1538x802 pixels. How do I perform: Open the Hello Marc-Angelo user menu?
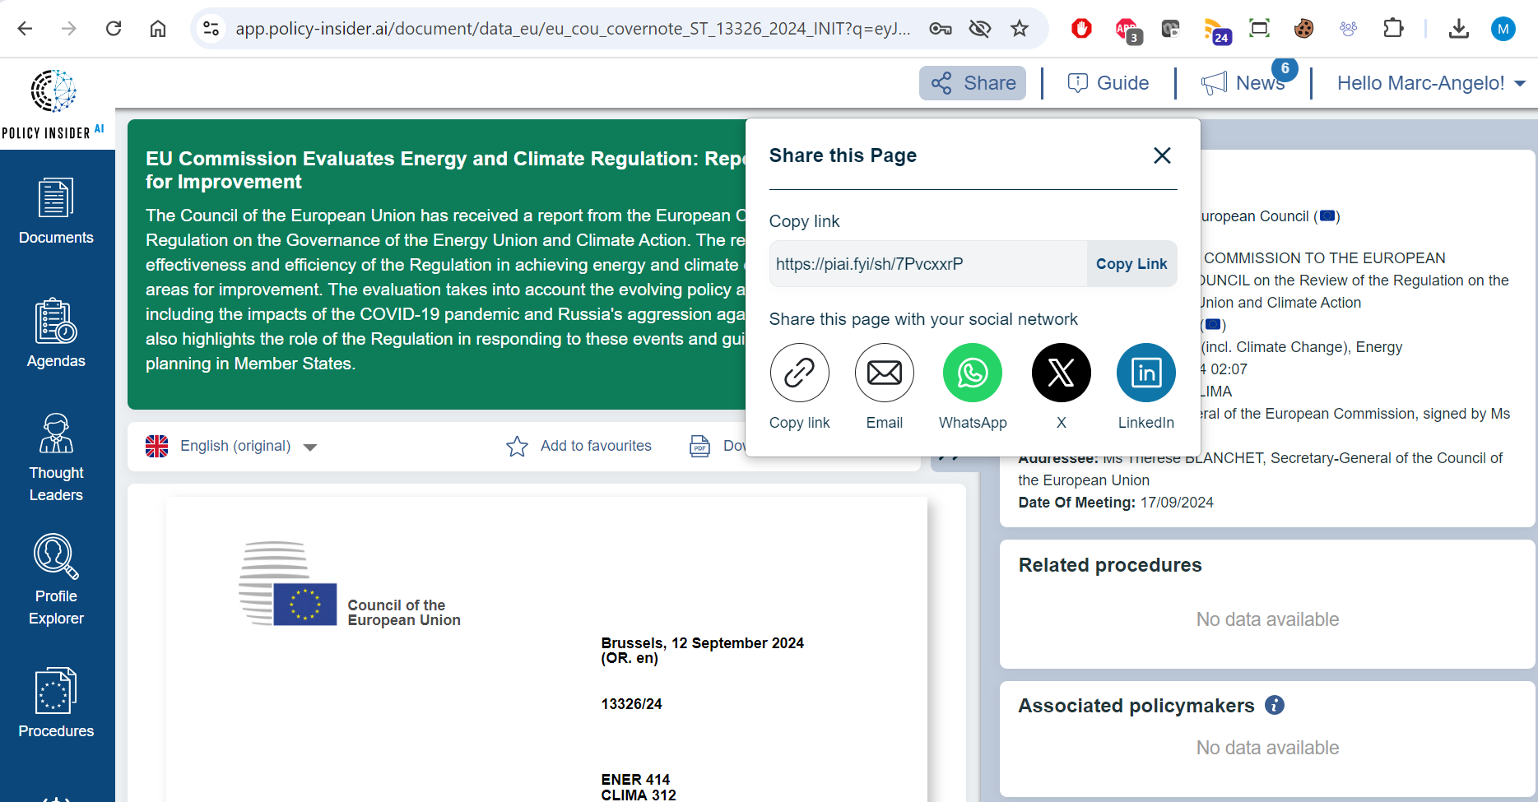pos(1430,83)
